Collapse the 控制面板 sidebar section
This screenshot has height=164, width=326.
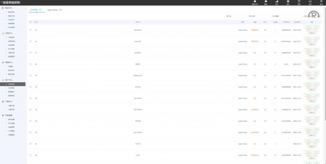(x=9, y=115)
